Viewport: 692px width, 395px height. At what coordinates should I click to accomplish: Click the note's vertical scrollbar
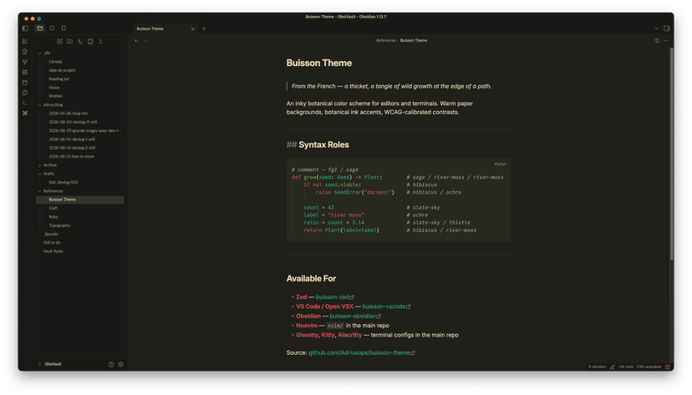(x=672, y=154)
